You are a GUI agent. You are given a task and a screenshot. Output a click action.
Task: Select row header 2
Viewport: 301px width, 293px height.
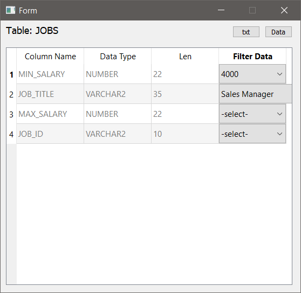tap(11, 94)
